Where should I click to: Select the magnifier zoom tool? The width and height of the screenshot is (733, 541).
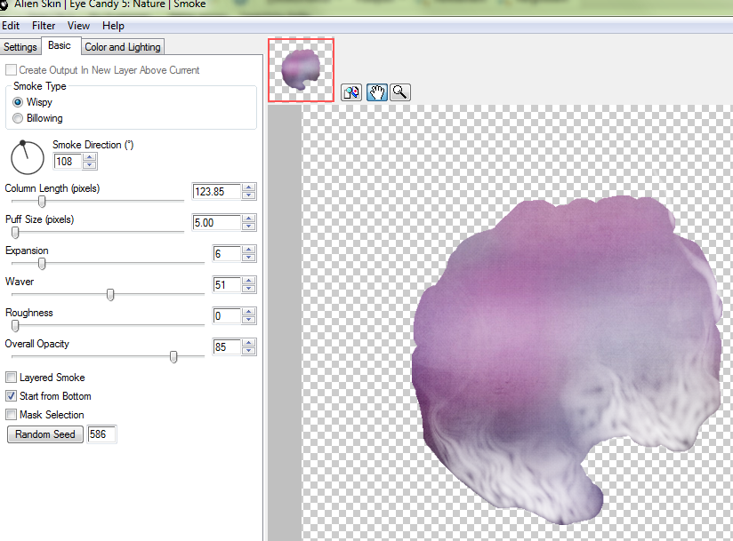click(399, 92)
